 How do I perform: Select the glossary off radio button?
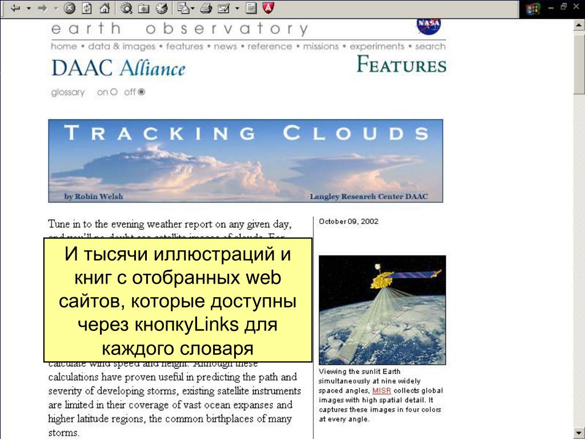tap(142, 92)
